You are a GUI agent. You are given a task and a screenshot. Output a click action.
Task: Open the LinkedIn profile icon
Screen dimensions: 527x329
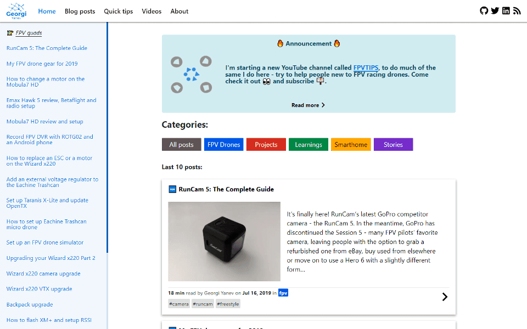506,11
